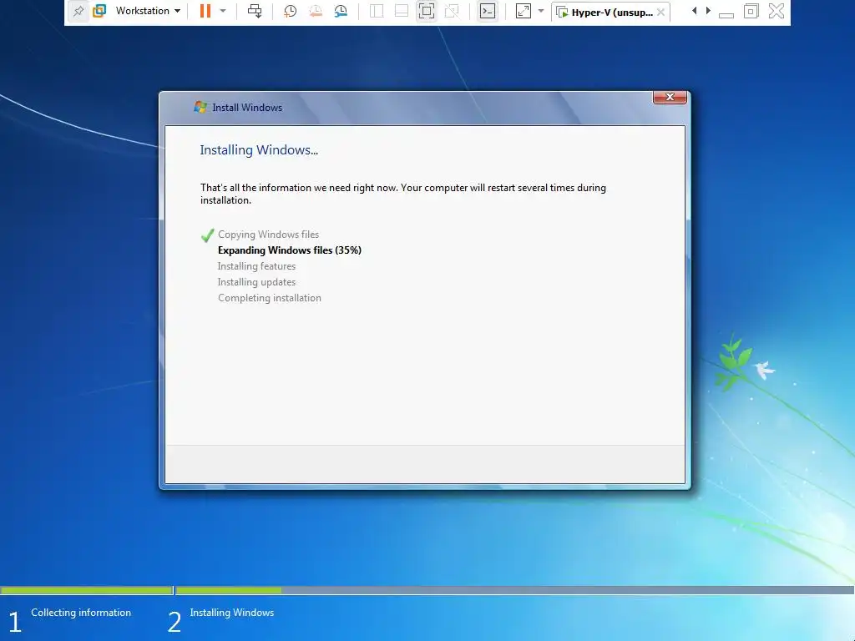Open the console view icon
Screen dimensions: 855x641
(x=488, y=11)
